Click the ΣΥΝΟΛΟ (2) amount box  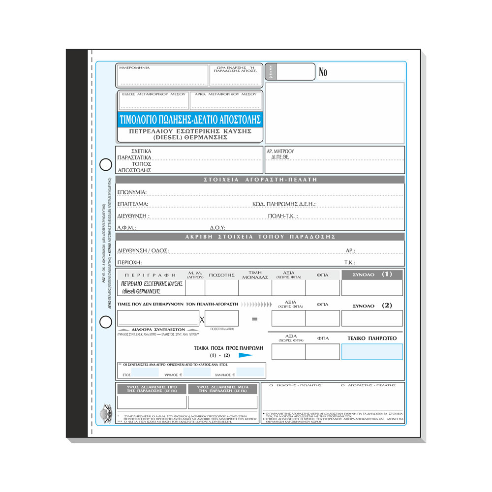[x=372, y=318]
